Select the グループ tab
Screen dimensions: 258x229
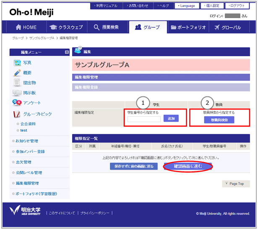148,27
